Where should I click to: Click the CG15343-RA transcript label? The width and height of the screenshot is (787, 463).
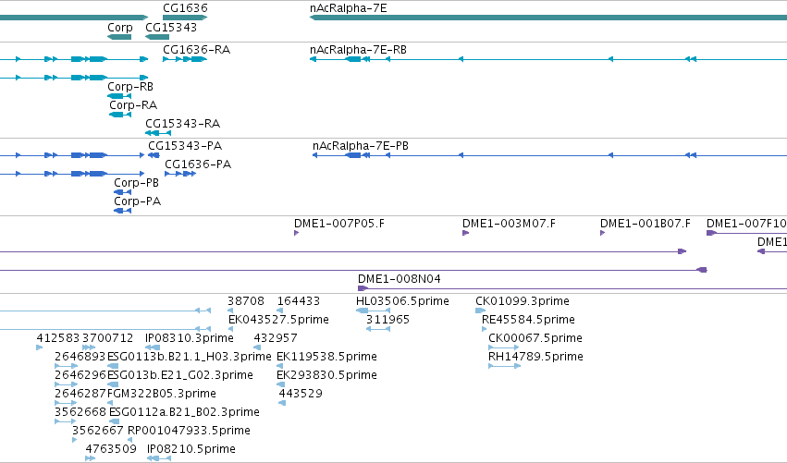point(183,124)
